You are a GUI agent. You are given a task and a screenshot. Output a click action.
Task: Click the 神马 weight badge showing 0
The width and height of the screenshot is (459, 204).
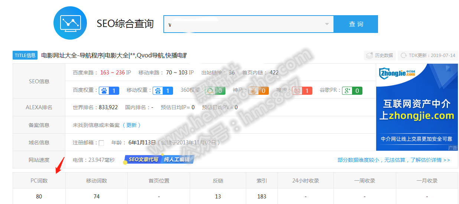click(258, 90)
